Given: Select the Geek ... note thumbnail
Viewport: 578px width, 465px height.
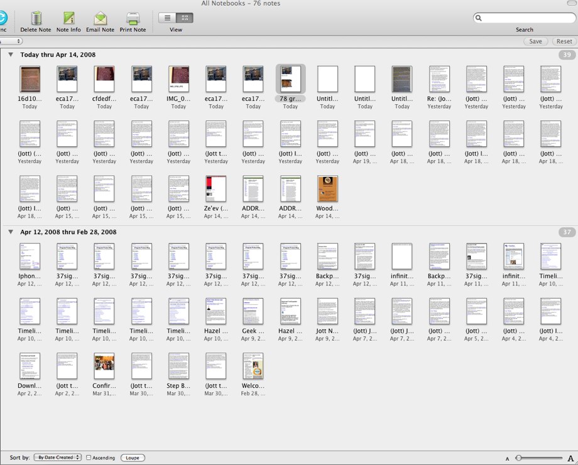Looking at the screenshot, I should click(253, 311).
